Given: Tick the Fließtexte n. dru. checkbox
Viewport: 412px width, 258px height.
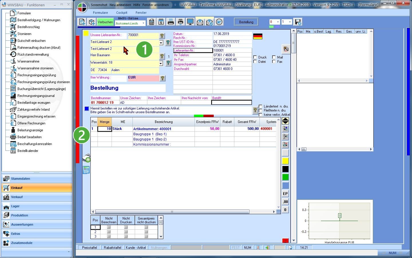Looking at the screenshot, I should coord(260,110).
